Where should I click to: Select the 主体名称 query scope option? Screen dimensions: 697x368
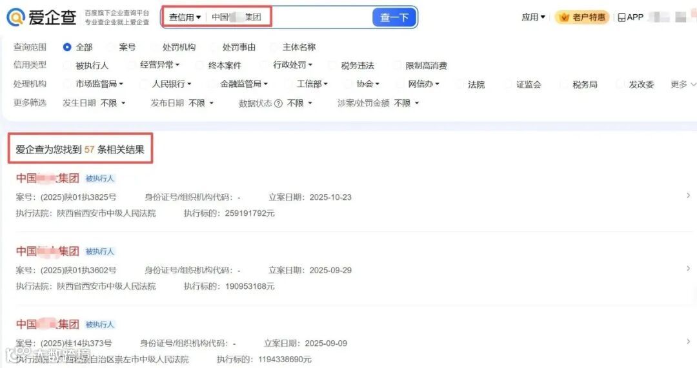tap(294, 47)
